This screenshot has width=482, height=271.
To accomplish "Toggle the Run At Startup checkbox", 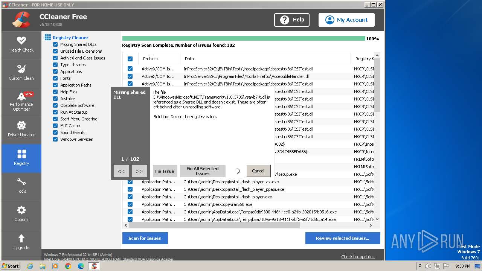I will pyautogui.click(x=55, y=112).
